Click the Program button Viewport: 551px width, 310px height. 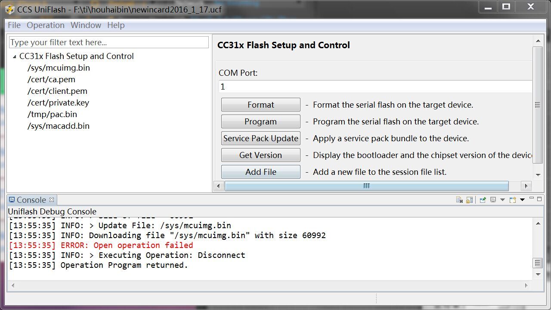pyautogui.click(x=261, y=121)
